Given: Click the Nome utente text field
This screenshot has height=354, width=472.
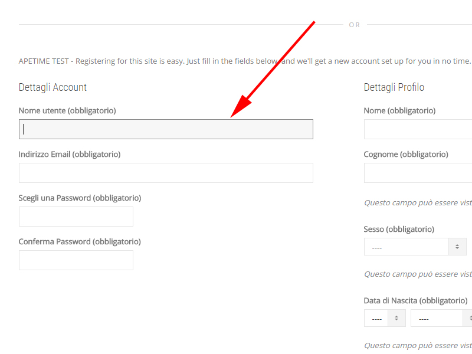Looking at the screenshot, I should 166,129.
